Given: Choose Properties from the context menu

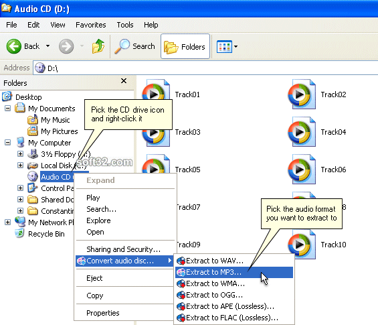Looking at the screenshot, I should tap(125, 313).
